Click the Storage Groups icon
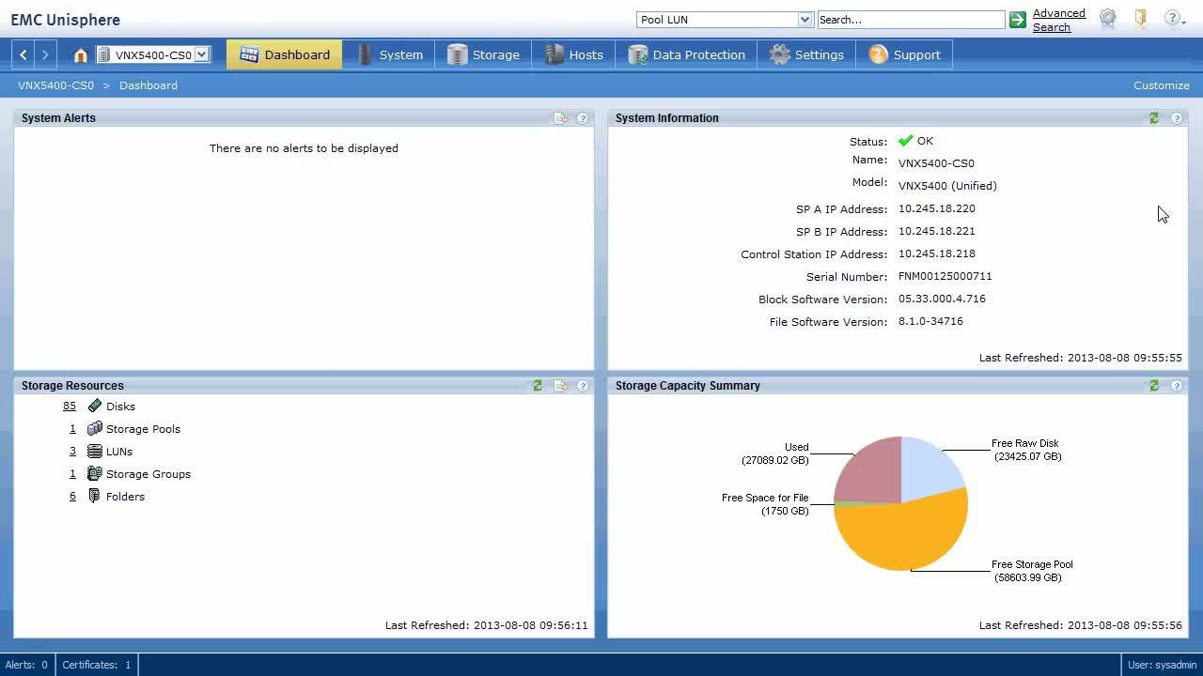 click(x=95, y=474)
